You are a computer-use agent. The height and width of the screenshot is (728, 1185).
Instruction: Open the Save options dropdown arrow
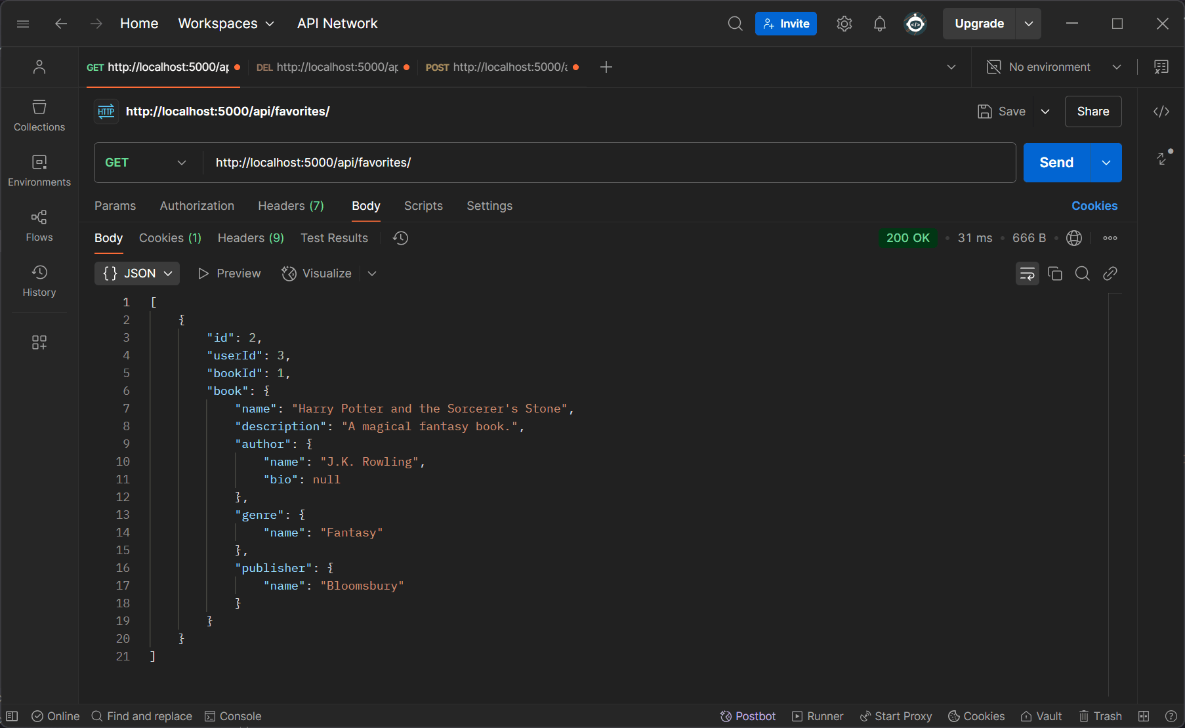click(1045, 111)
